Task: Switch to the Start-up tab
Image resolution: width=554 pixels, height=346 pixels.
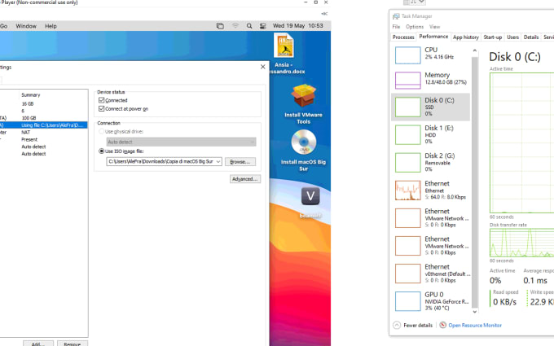Action: (493, 37)
